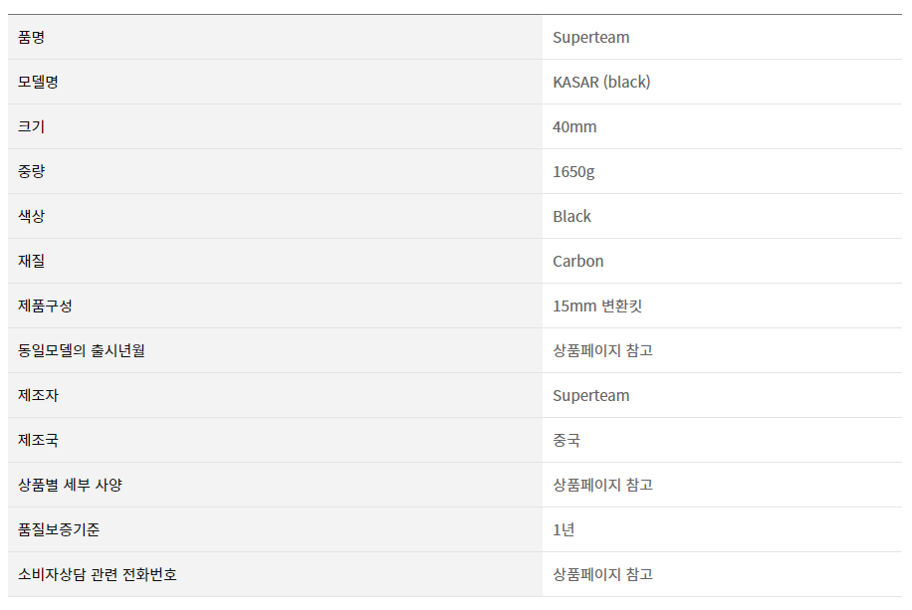Image resolution: width=912 pixels, height=610 pixels.
Task: Select the KASAR (black) model value
Action: tap(601, 82)
